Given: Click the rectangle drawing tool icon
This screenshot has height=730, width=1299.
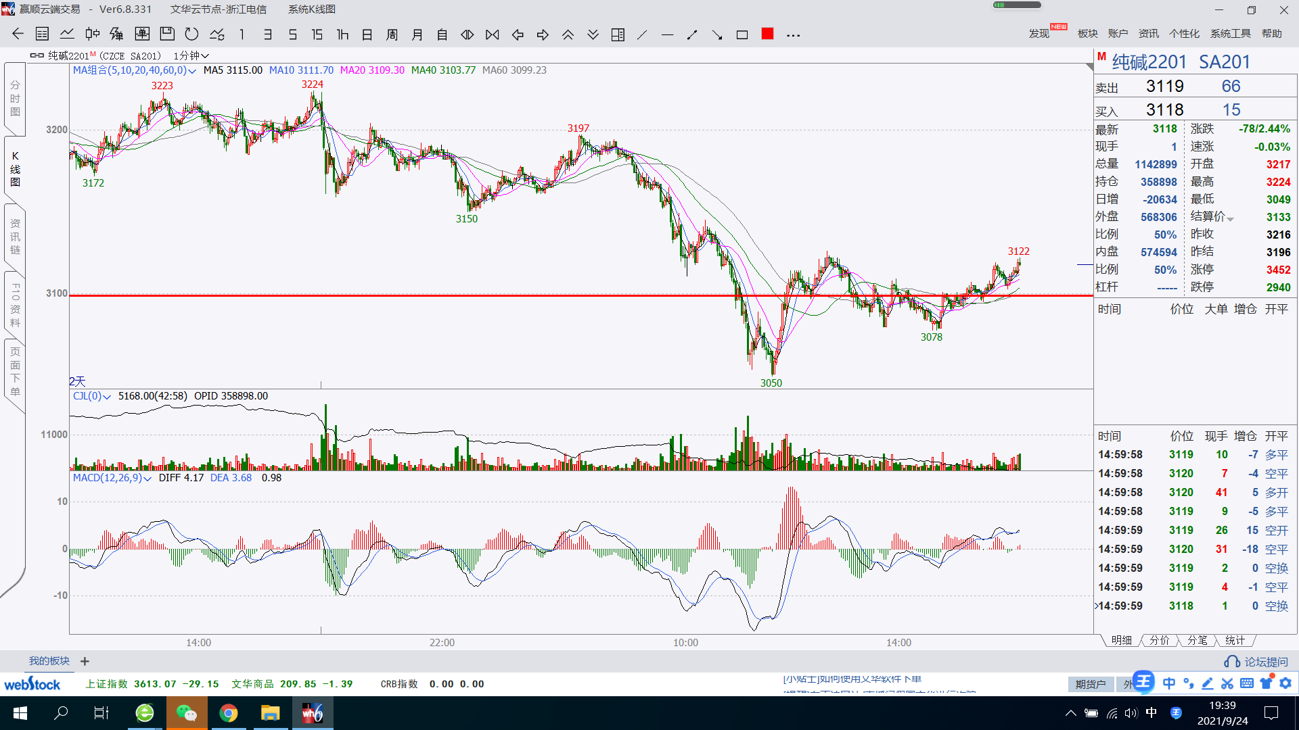Looking at the screenshot, I should 742,34.
